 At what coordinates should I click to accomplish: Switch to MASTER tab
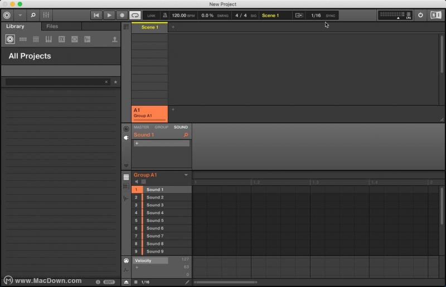(x=142, y=127)
